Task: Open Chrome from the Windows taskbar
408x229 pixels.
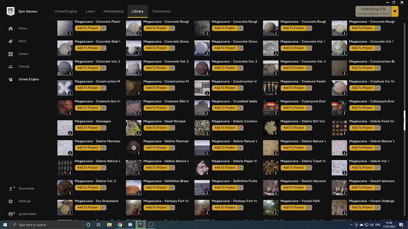Action: pos(120,225)
